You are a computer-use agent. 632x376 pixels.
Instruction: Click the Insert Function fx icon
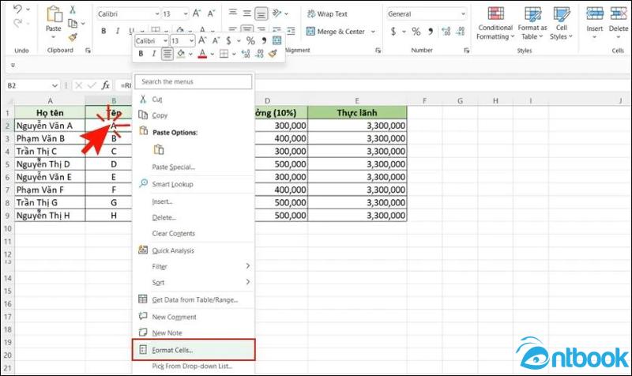pos(105,85)
